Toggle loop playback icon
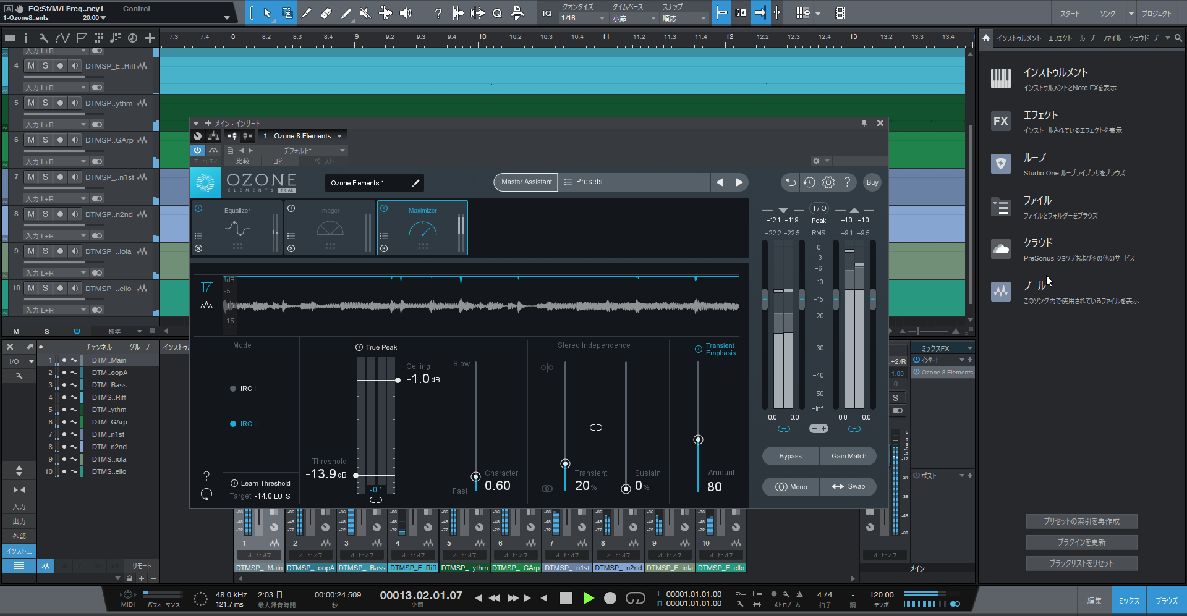1187x616 pixels. (x=635, y=598)
